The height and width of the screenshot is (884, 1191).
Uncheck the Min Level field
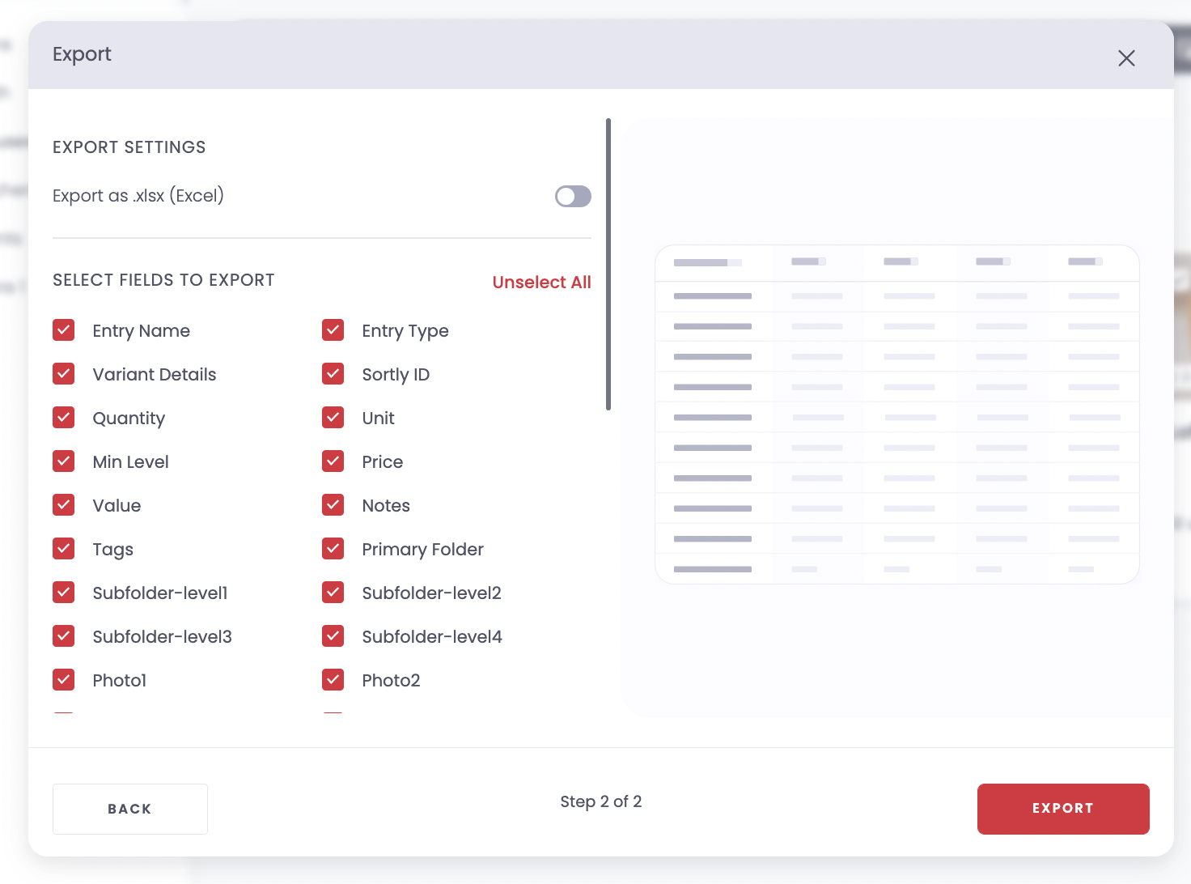[x=64, y=461]
